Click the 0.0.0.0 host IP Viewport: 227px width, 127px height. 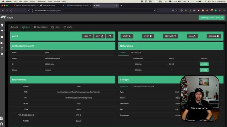[x=171, y=64]
